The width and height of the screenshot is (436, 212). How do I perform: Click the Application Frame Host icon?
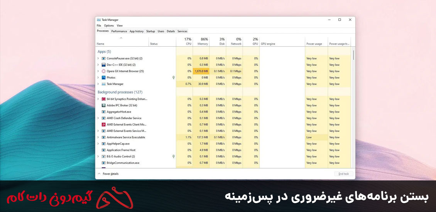pyautogui.click(x=104, y=150)
